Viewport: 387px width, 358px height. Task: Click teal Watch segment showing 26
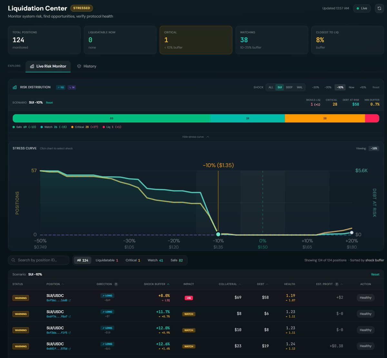tap(247, 118)
